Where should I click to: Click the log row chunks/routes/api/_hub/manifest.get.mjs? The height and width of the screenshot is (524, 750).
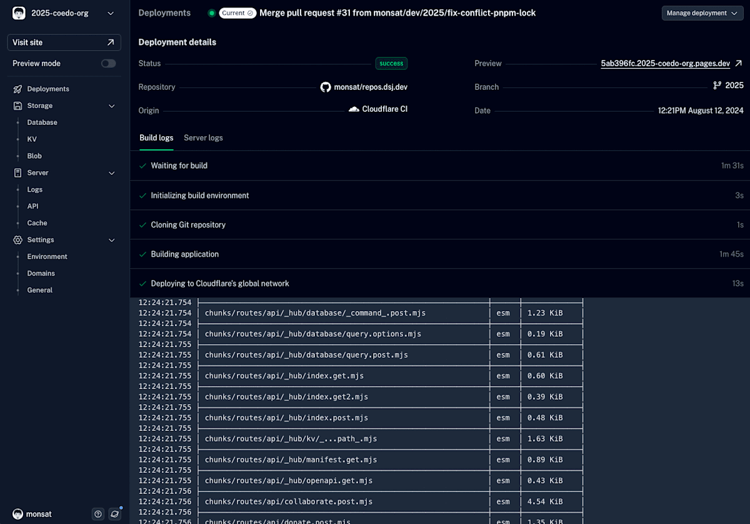pyautogui.click(x=291, y=460)
